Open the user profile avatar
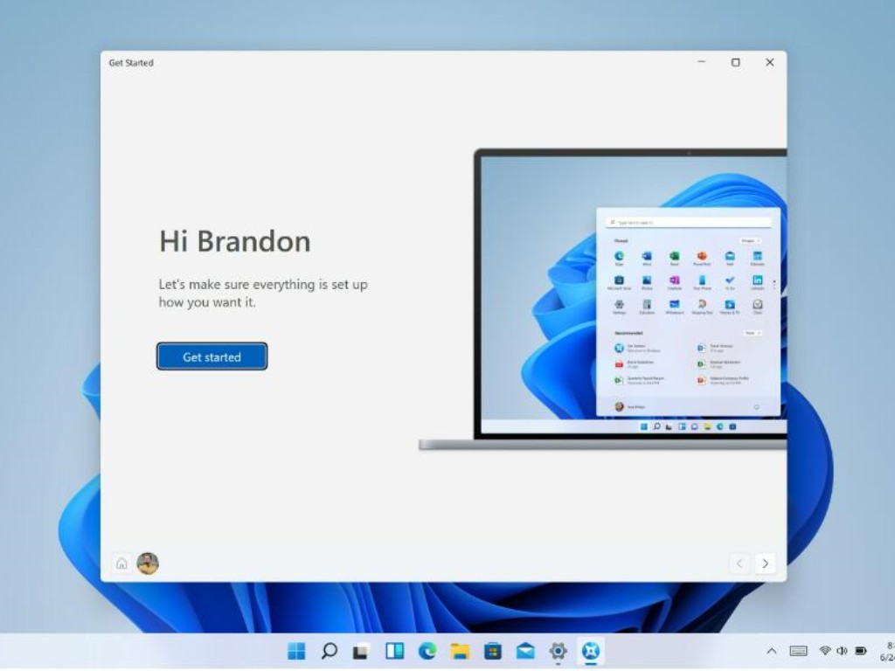Viewport: 895px width, 671px height. [148, 564]
